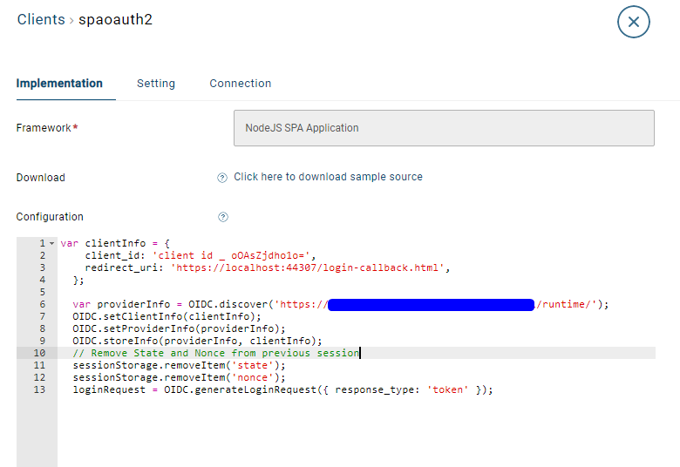Click the OIDC.setProviderInfo code line

179,328
